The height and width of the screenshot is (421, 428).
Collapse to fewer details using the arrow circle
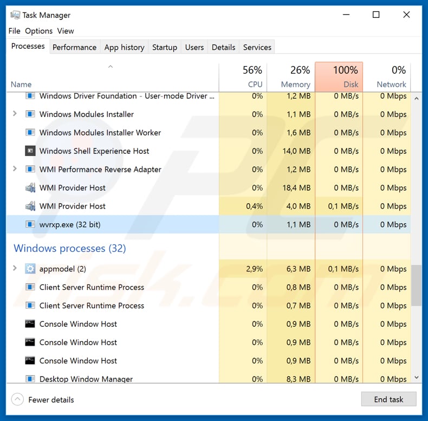coord(17,399)
